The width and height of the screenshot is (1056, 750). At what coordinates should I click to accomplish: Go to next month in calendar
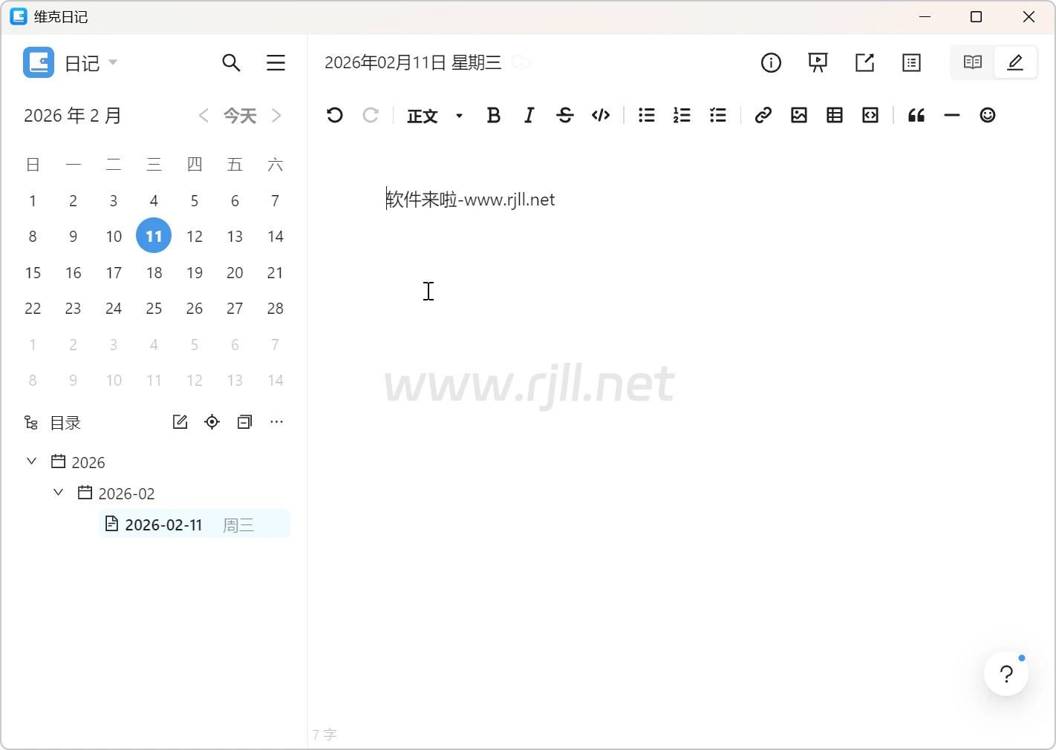coord(277,116)
